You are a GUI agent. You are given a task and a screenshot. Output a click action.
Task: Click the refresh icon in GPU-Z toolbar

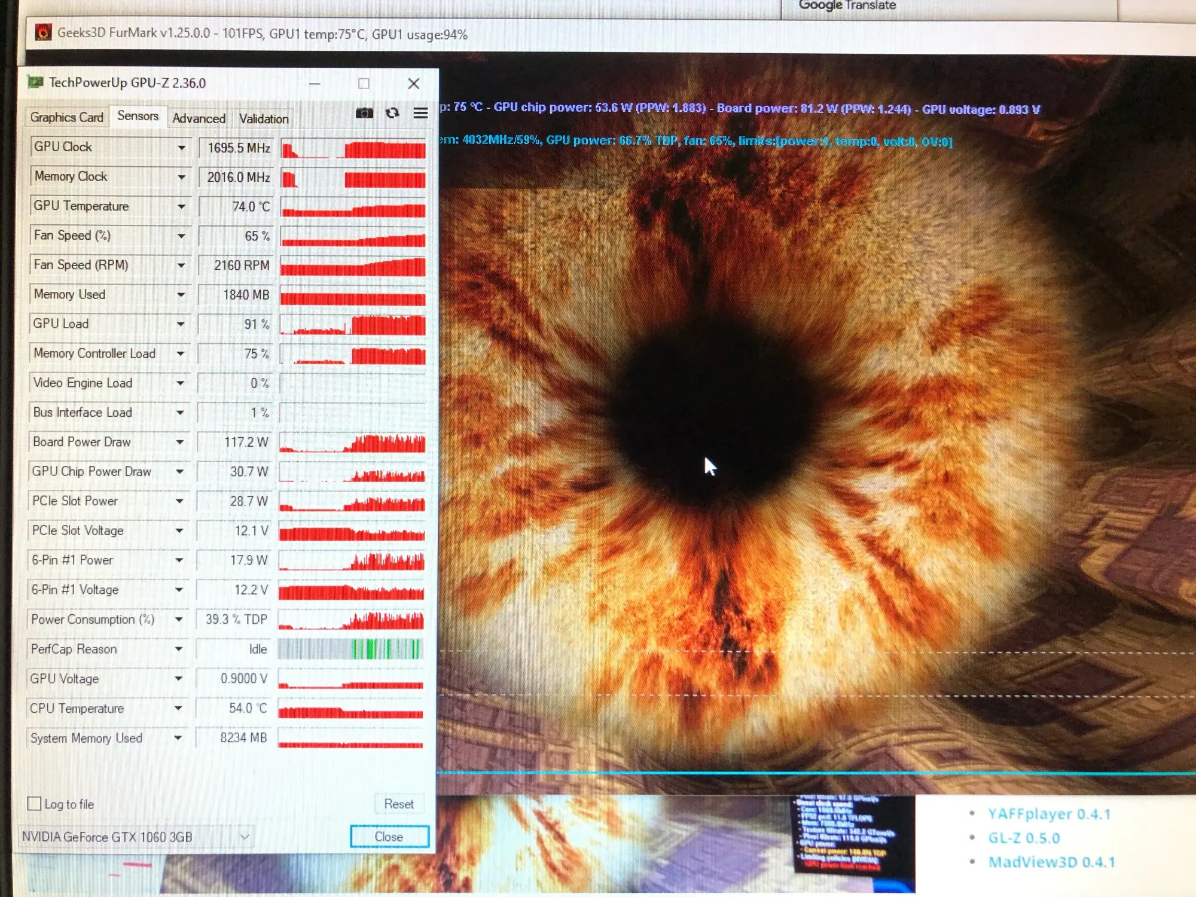[392, 113]
